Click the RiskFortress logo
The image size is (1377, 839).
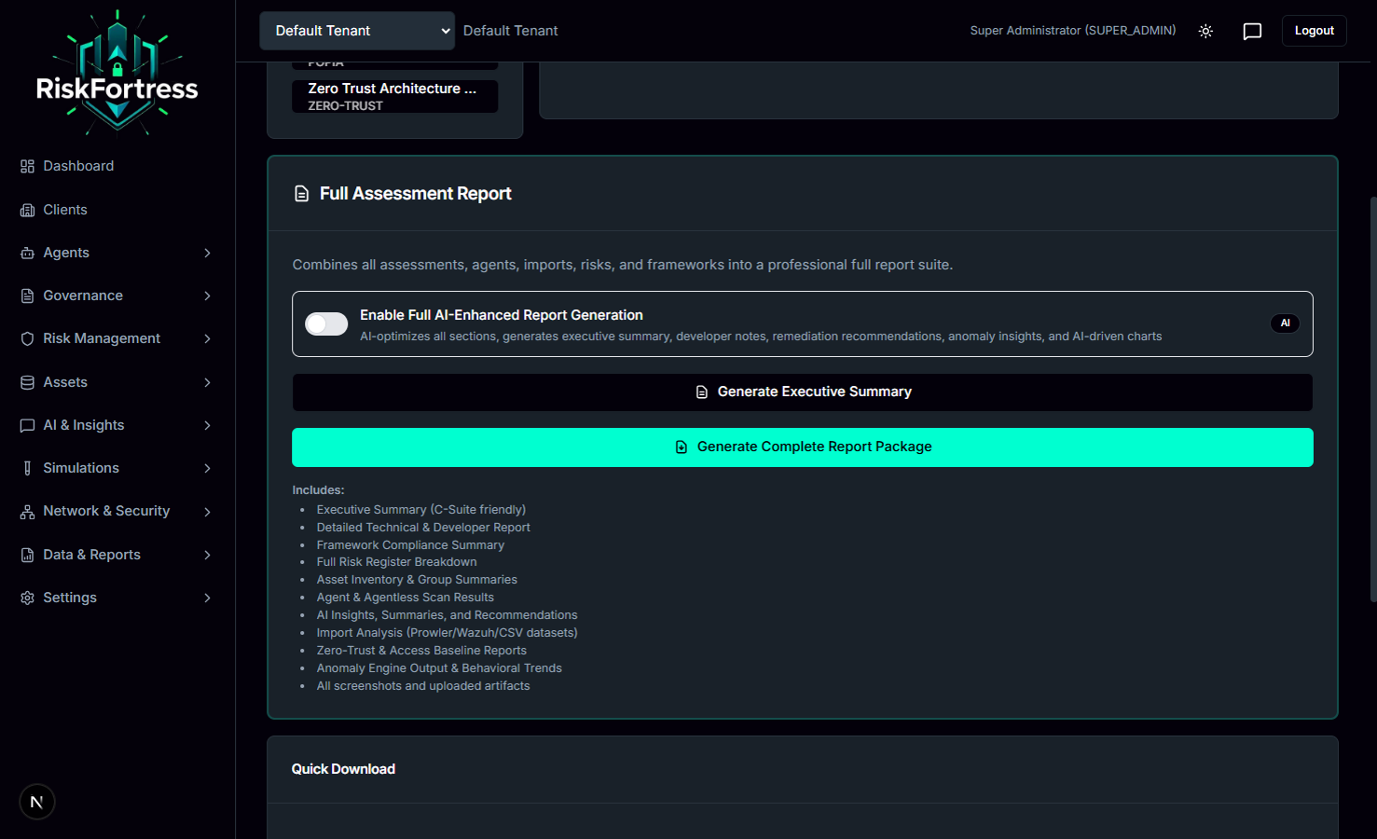pyautogui.click(x=117, y=72)
